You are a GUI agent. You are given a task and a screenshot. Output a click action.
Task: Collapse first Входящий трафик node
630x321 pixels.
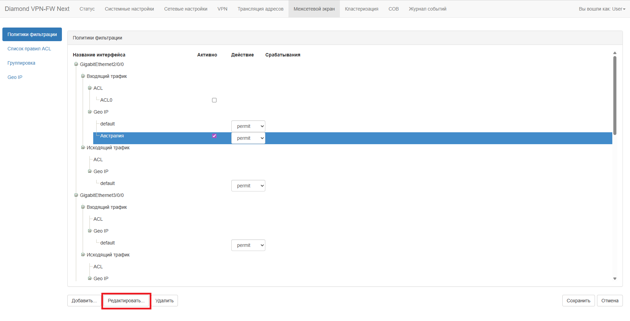(x=83, y=76)
